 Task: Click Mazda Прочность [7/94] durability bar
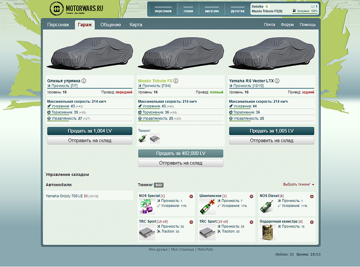pos(181,88)
